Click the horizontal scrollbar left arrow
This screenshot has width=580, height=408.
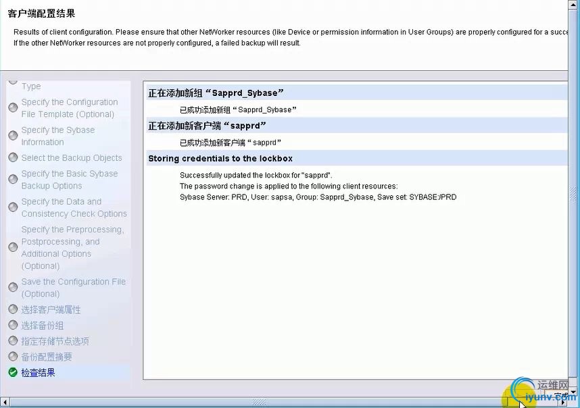pyautogui.click(x=5, y=402)
